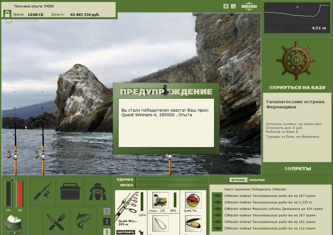
Task: Open the fishing rod tackle panel icon
Action: pos(43,191)
